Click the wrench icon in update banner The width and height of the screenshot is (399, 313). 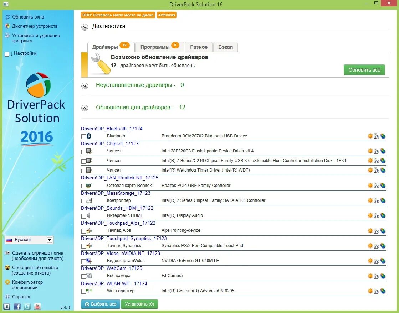click(x=101, y=64)
